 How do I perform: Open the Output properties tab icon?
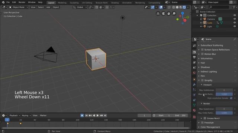[194, 57]
